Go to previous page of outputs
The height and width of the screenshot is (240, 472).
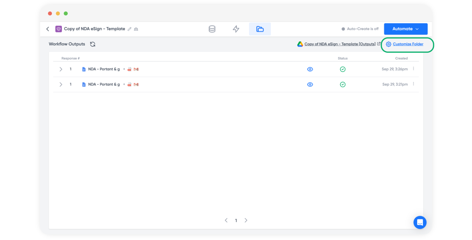click(226, 220)
